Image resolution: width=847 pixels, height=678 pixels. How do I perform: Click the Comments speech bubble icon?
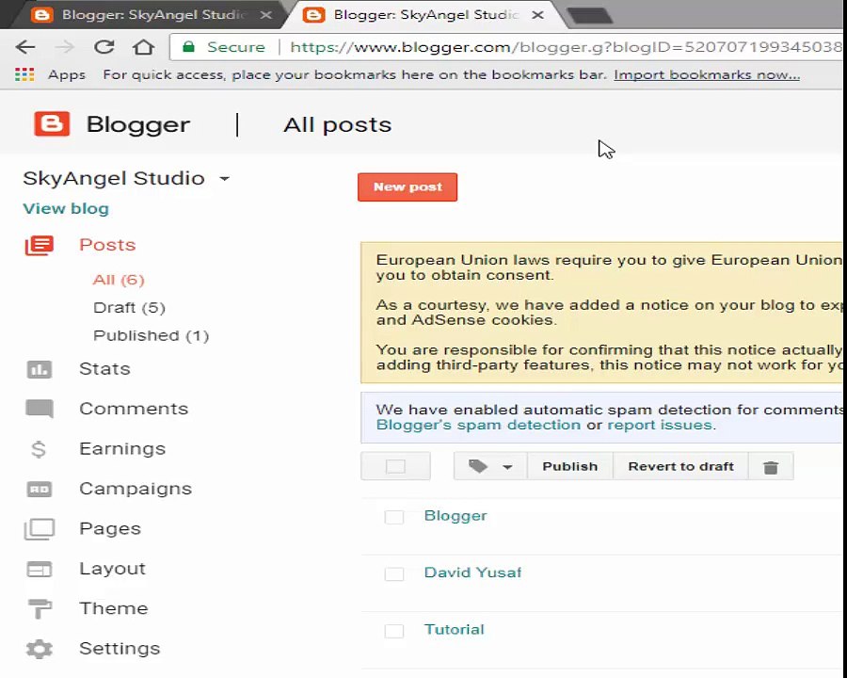(39, 410)
